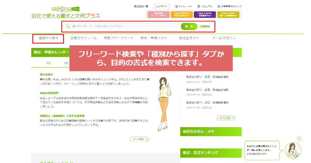Select the 種別から探す tab
This screenshot has height=163, width=311.
point(48,38)
